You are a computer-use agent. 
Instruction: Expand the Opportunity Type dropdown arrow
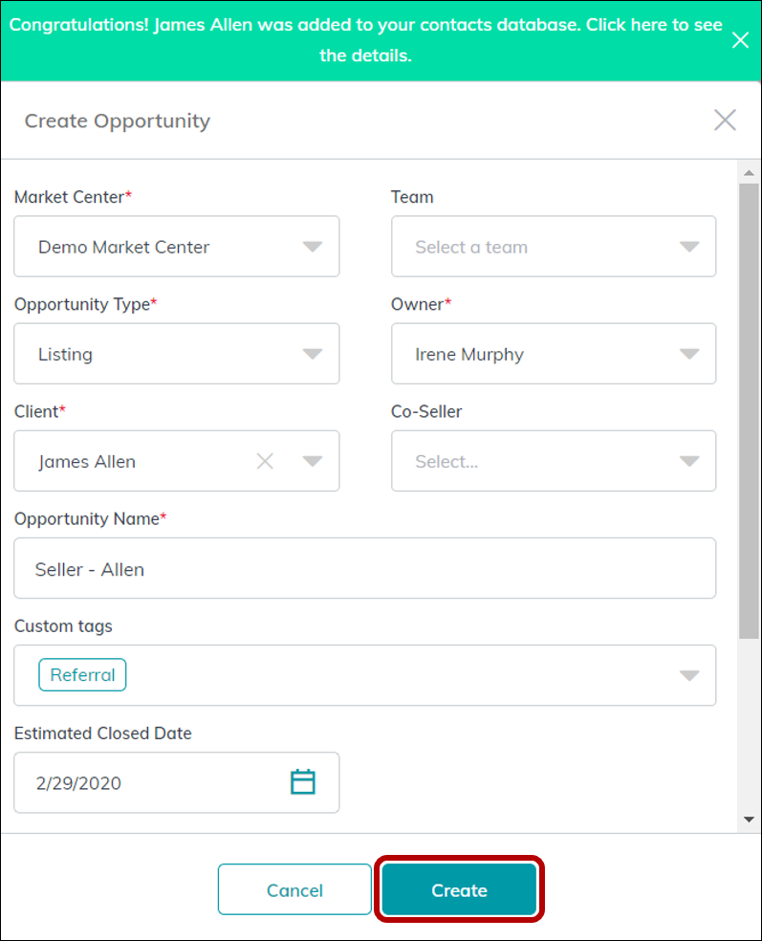pyautogui.click(x=313, y=354)
